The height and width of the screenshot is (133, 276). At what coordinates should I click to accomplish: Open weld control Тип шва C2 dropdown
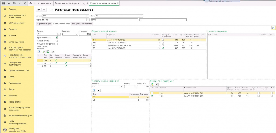(121, 87)
